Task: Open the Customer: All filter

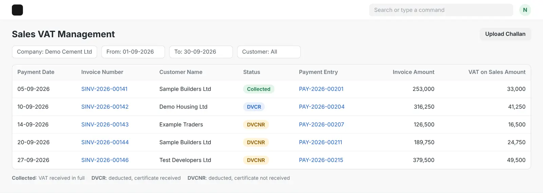Action: tap(269, 52)
